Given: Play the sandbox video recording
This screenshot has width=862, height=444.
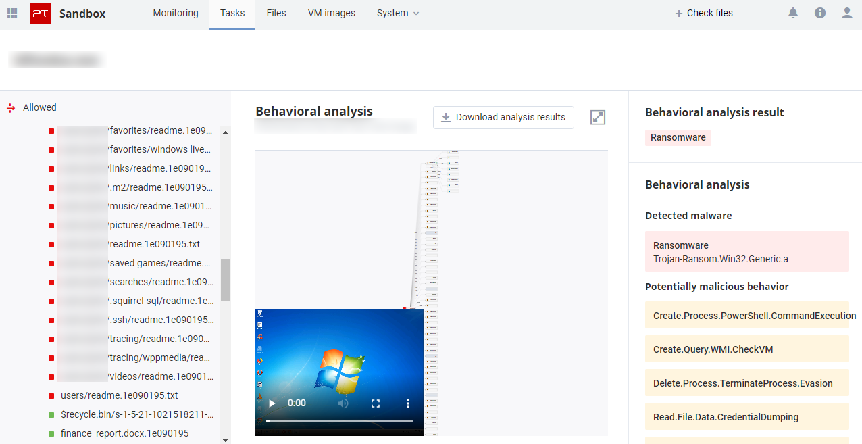Looking at the screenshot, I should coord(272,403).
